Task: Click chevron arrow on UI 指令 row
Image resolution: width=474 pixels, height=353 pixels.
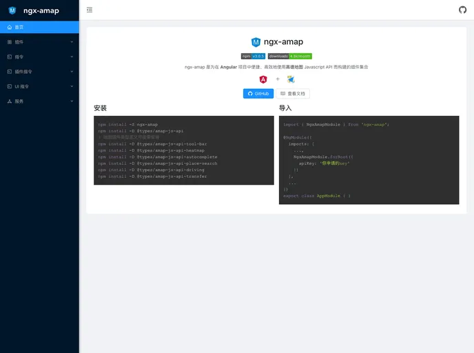Action: pyautogui.click(x=72, y=86)
